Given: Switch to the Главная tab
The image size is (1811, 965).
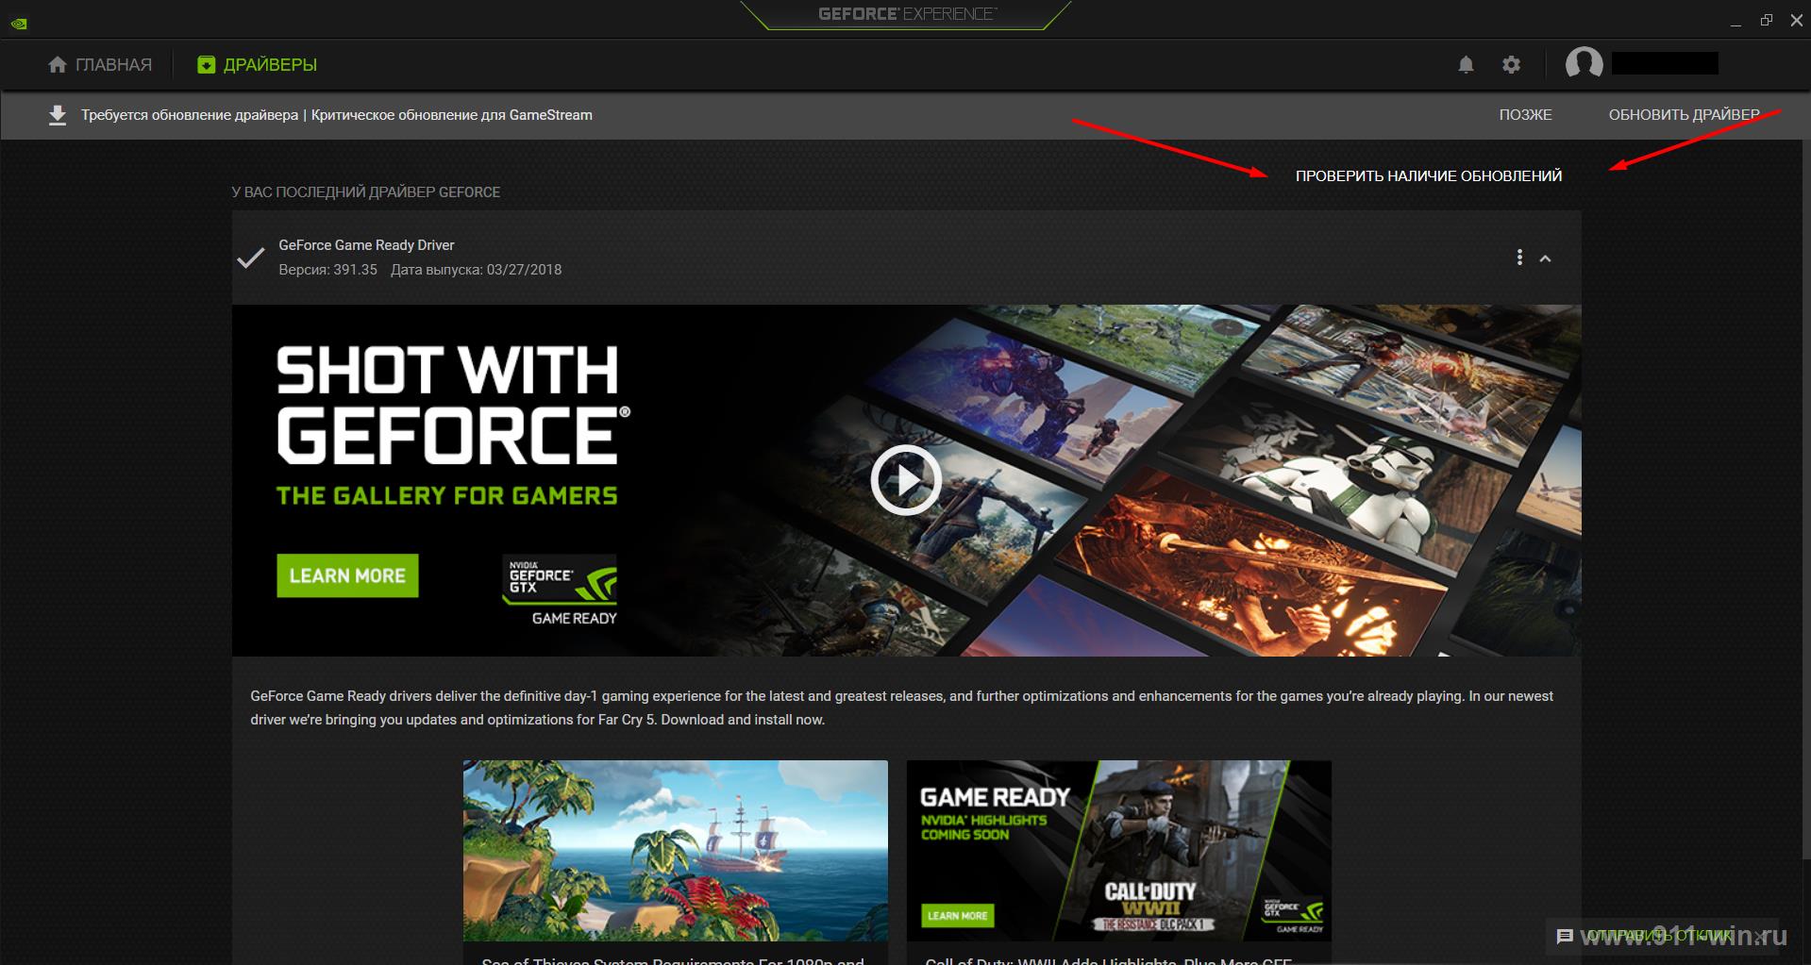Looking at the screenshot, I should pyautogui.click(x=100, y=65).
